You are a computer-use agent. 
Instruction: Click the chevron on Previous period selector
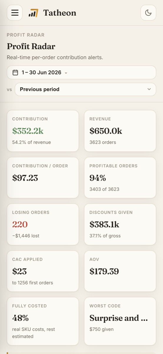pyautogui.click(x=149, y=89)
